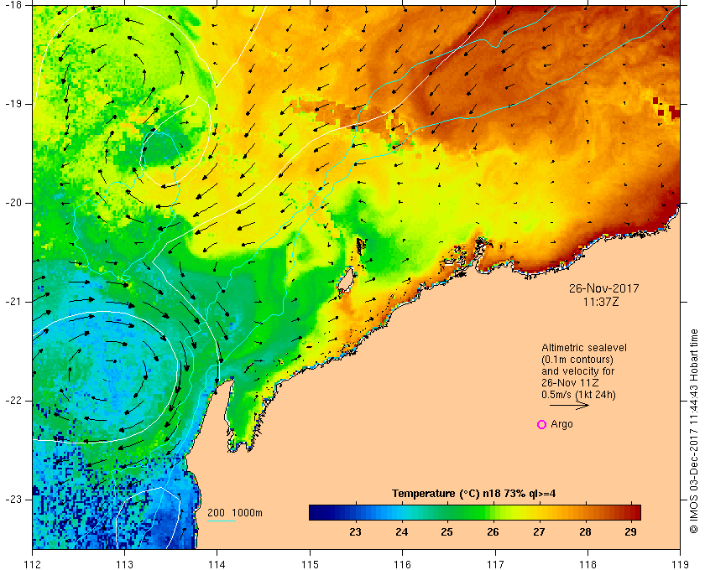Click the velocity scale arrow in legend

(x=569, y=406)
